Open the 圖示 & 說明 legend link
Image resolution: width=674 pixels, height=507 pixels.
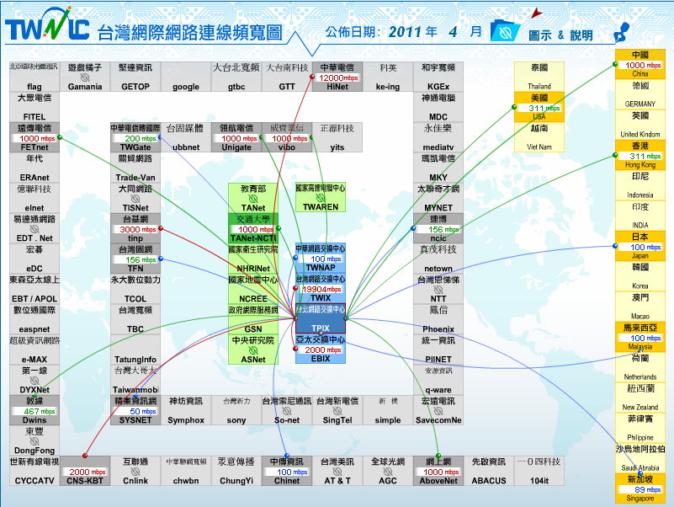tap(560, 35)
